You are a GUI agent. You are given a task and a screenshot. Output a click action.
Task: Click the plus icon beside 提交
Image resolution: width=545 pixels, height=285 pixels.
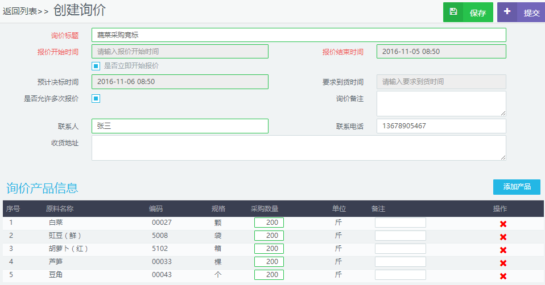507,12
